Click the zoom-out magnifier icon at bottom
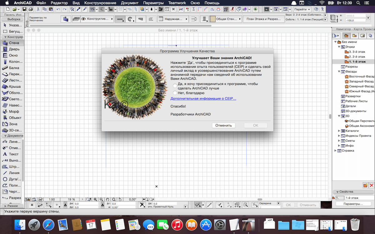Viewport: 375px width, 234px height. (x=101, y=199)
